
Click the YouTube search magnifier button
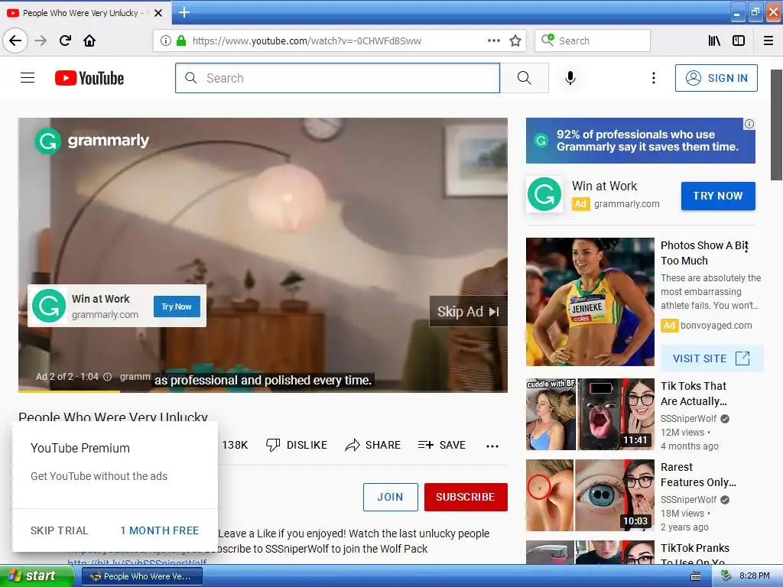[x=525, y=78]
